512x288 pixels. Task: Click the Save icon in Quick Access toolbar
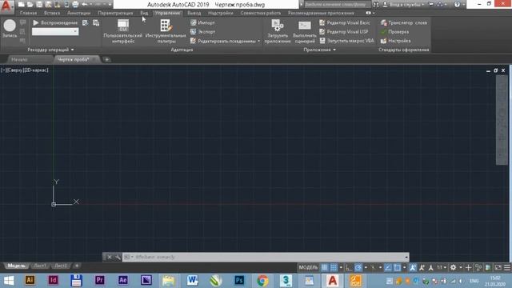pyautogui.click(x=39, y=4)
